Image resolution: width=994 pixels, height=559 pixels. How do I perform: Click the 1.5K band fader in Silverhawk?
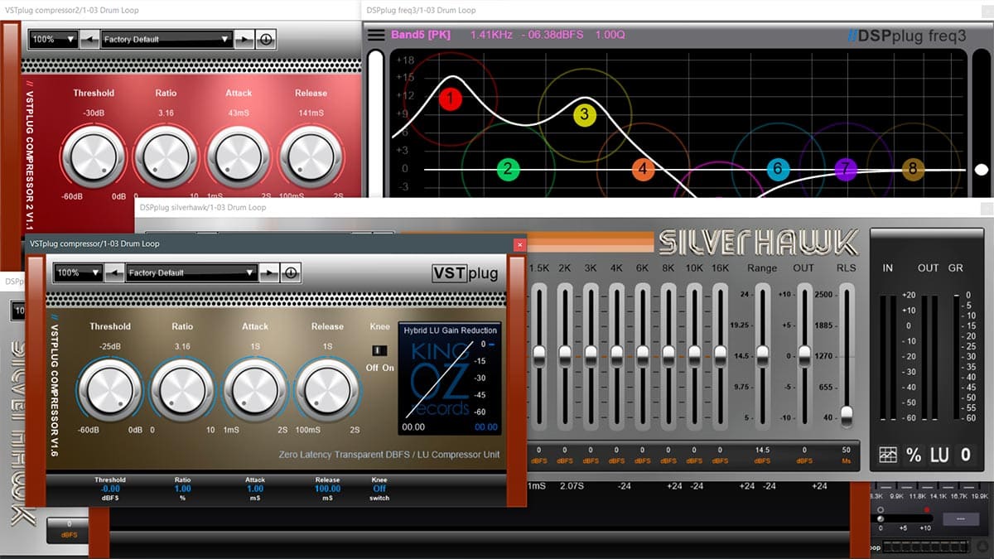click(539, 354)
